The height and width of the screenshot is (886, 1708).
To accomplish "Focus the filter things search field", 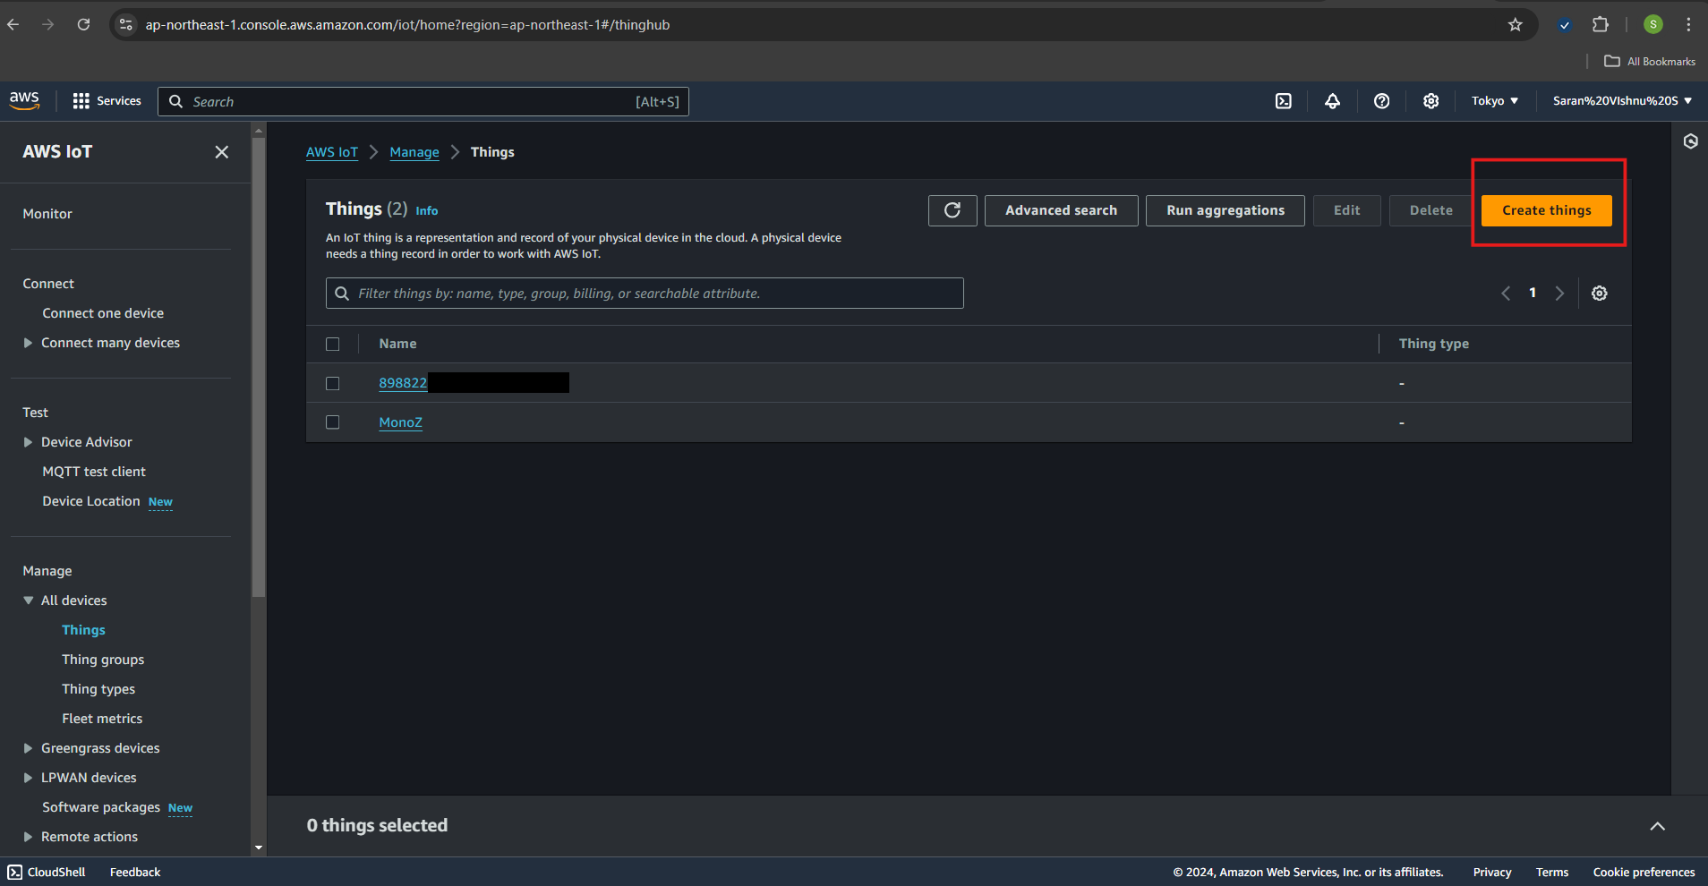I will 645,294.
